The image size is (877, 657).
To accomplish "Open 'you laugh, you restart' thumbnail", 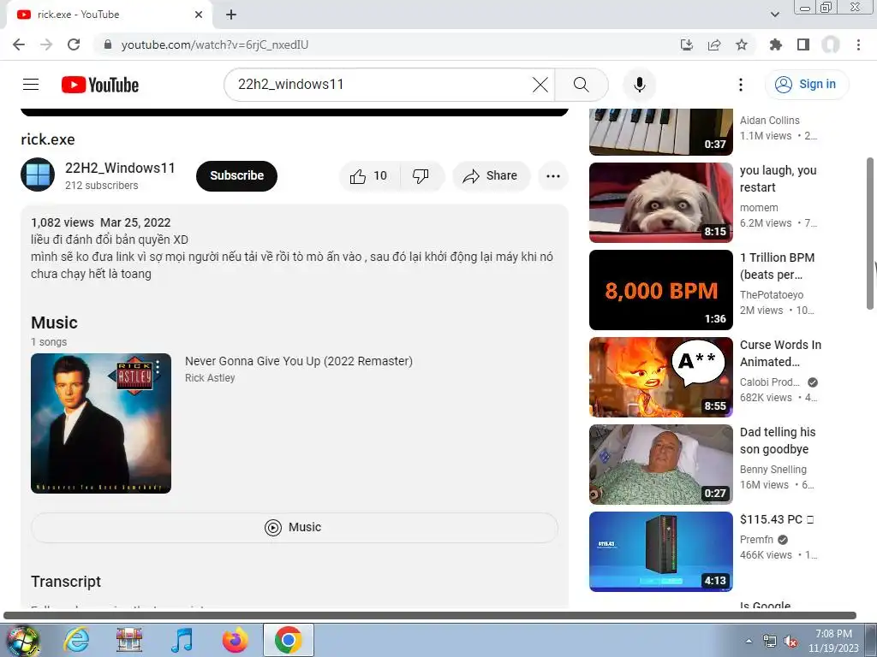I will [x=661, y=202].
